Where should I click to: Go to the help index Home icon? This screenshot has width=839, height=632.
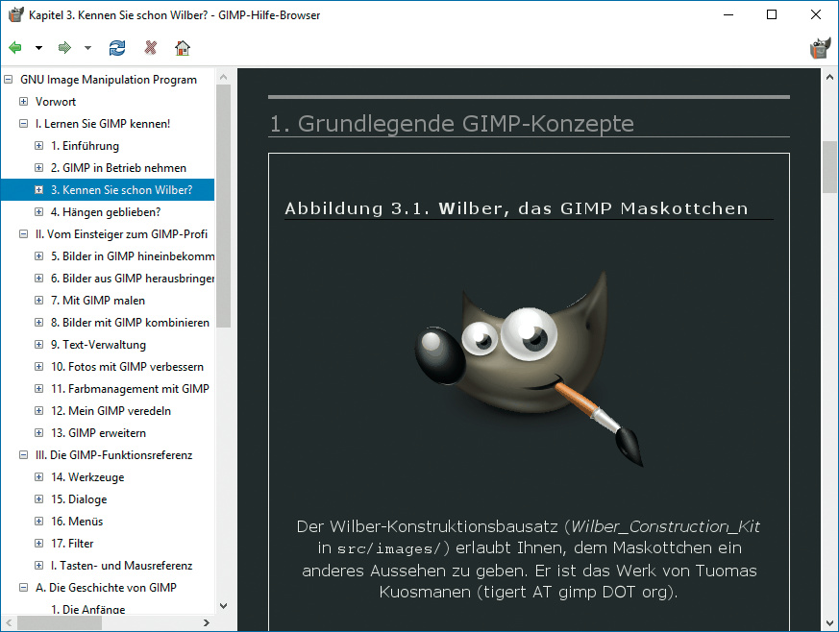[183, 48]
